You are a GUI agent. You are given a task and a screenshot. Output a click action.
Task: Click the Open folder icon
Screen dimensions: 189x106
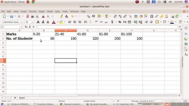click(12, 16)
